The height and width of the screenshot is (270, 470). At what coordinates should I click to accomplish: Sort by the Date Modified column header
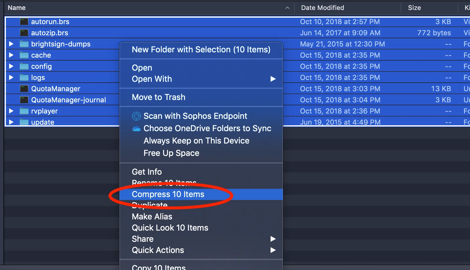[323, 8]
